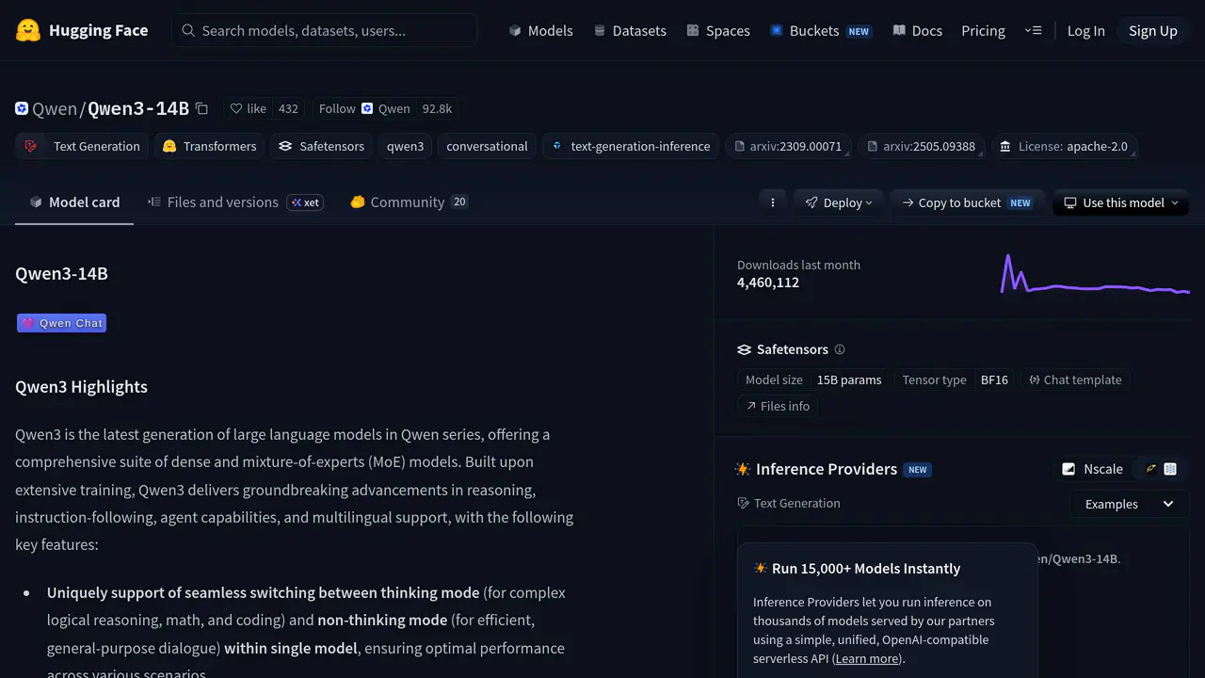Image resolution: width=1205 pixels, height=678 pixels.
Task: Click the 4,460,112 downloads number
Action: [768, 282]
